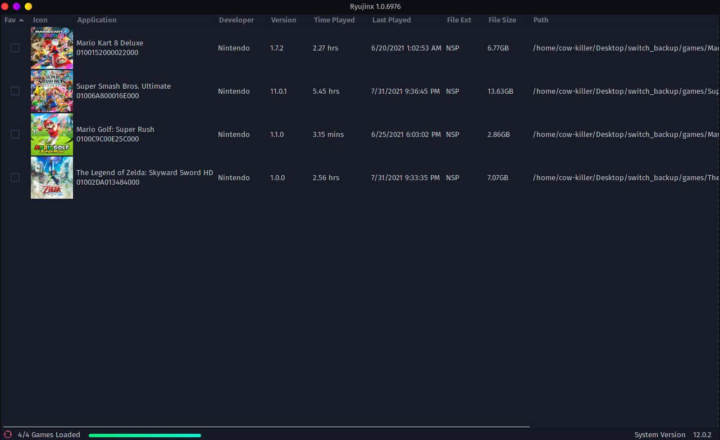This screenshot has width=720, height=440.
Task: Select the Mario Golf: Super Rush cover icon
Action: coord(52,134)
